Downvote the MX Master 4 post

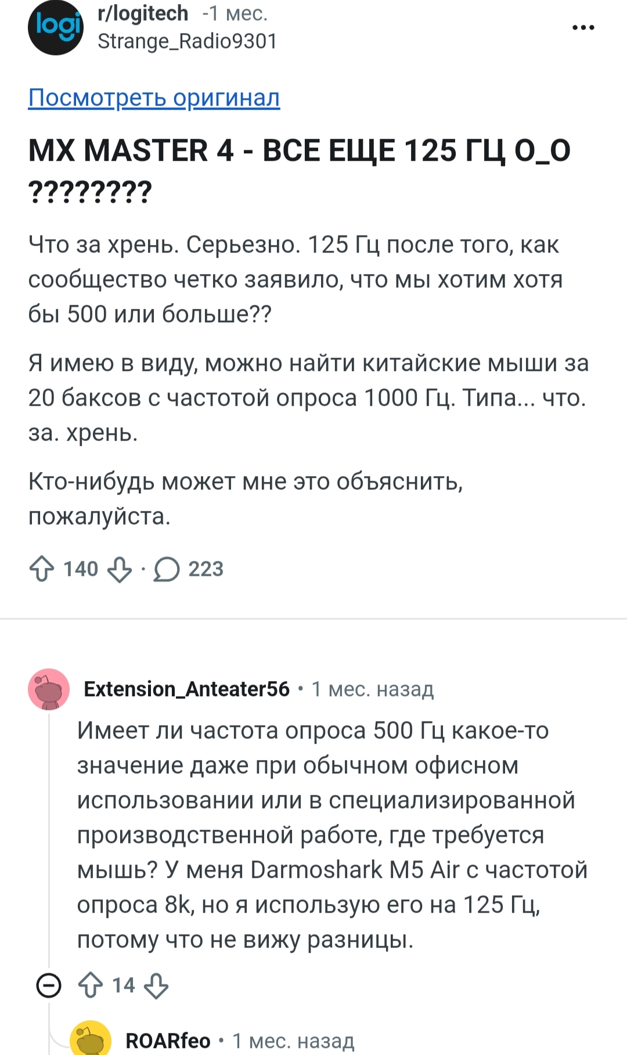[x=120, y=569]
